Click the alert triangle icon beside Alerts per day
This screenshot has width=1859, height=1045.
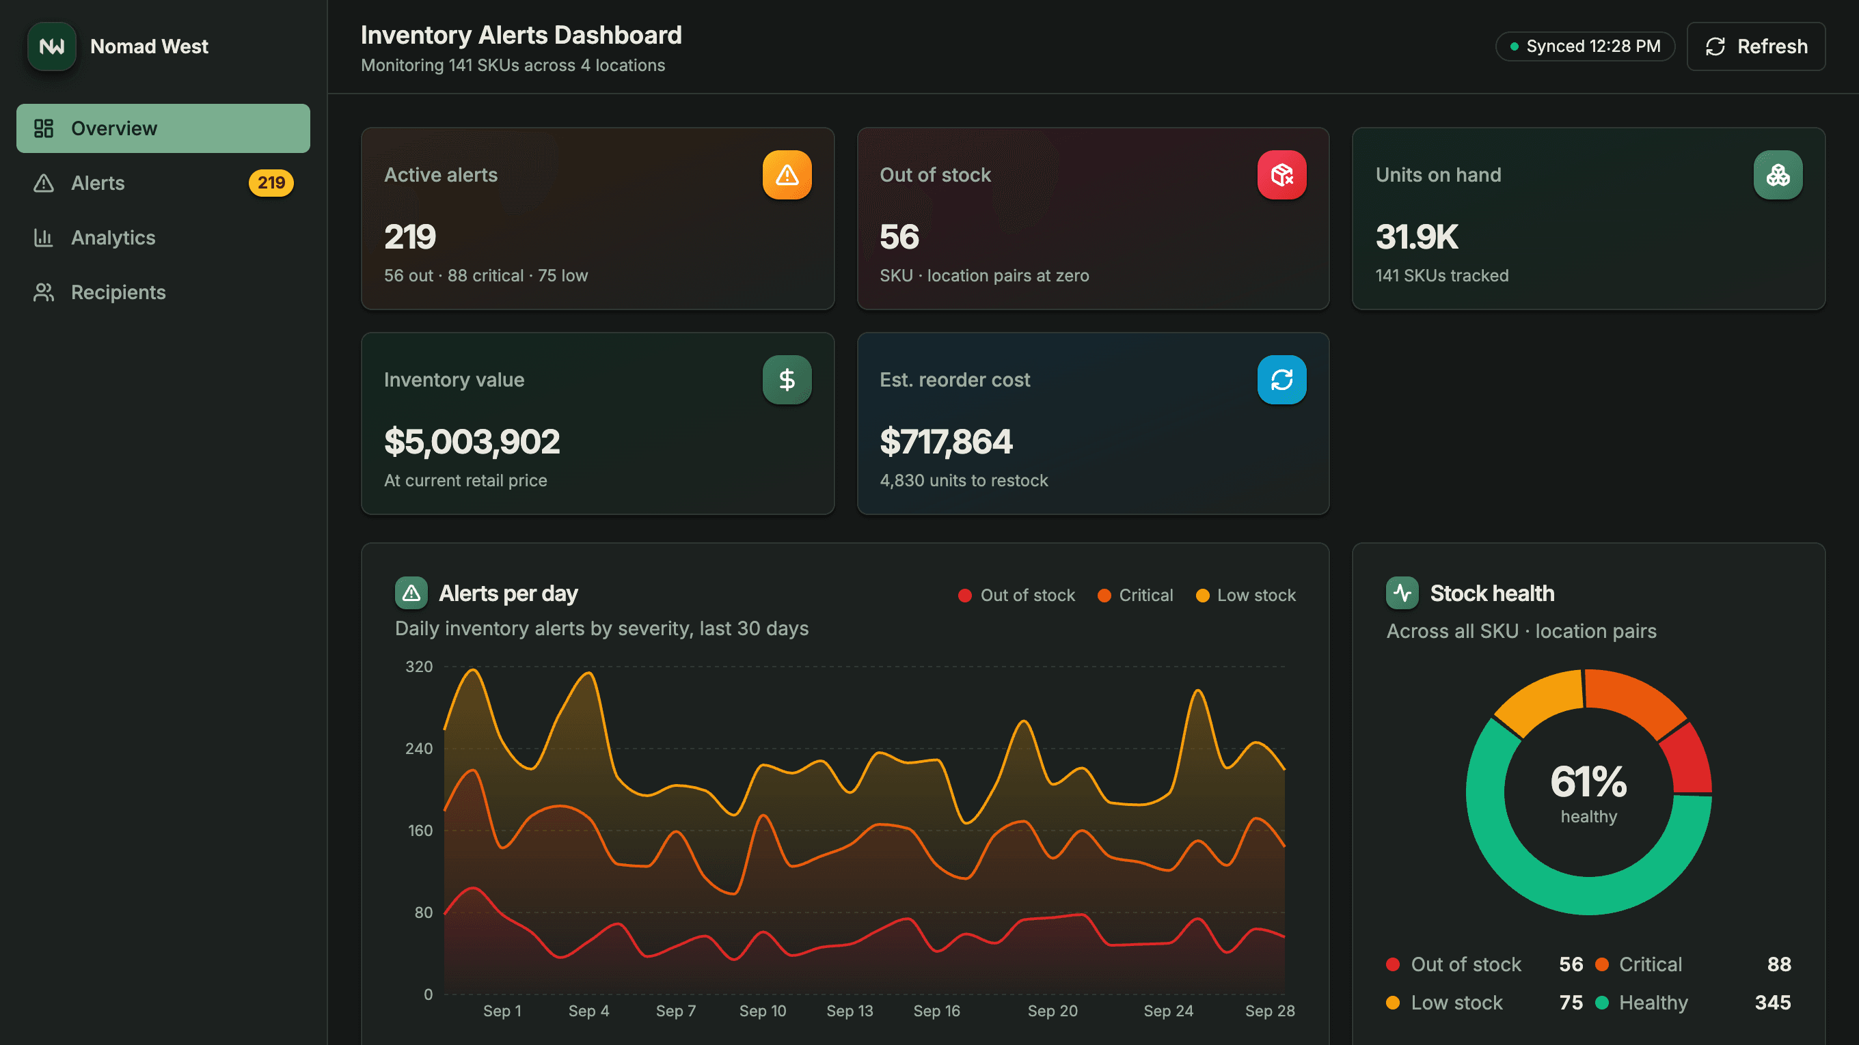coord(411,593)
